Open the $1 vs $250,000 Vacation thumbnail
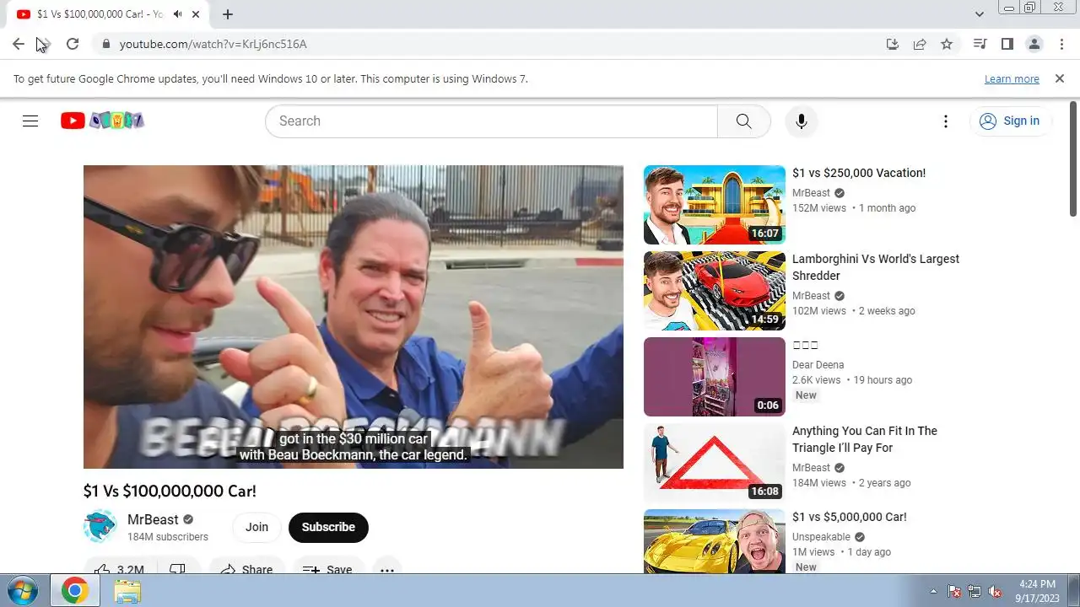 [715, 205]
